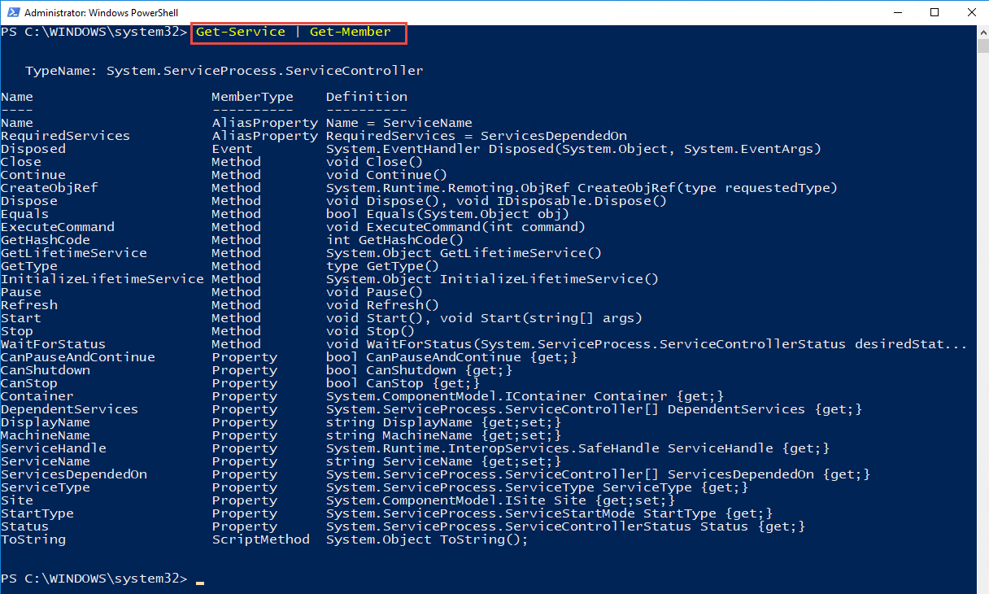Click 'int GetHashCode()' definition text

(x=395, y=240)
